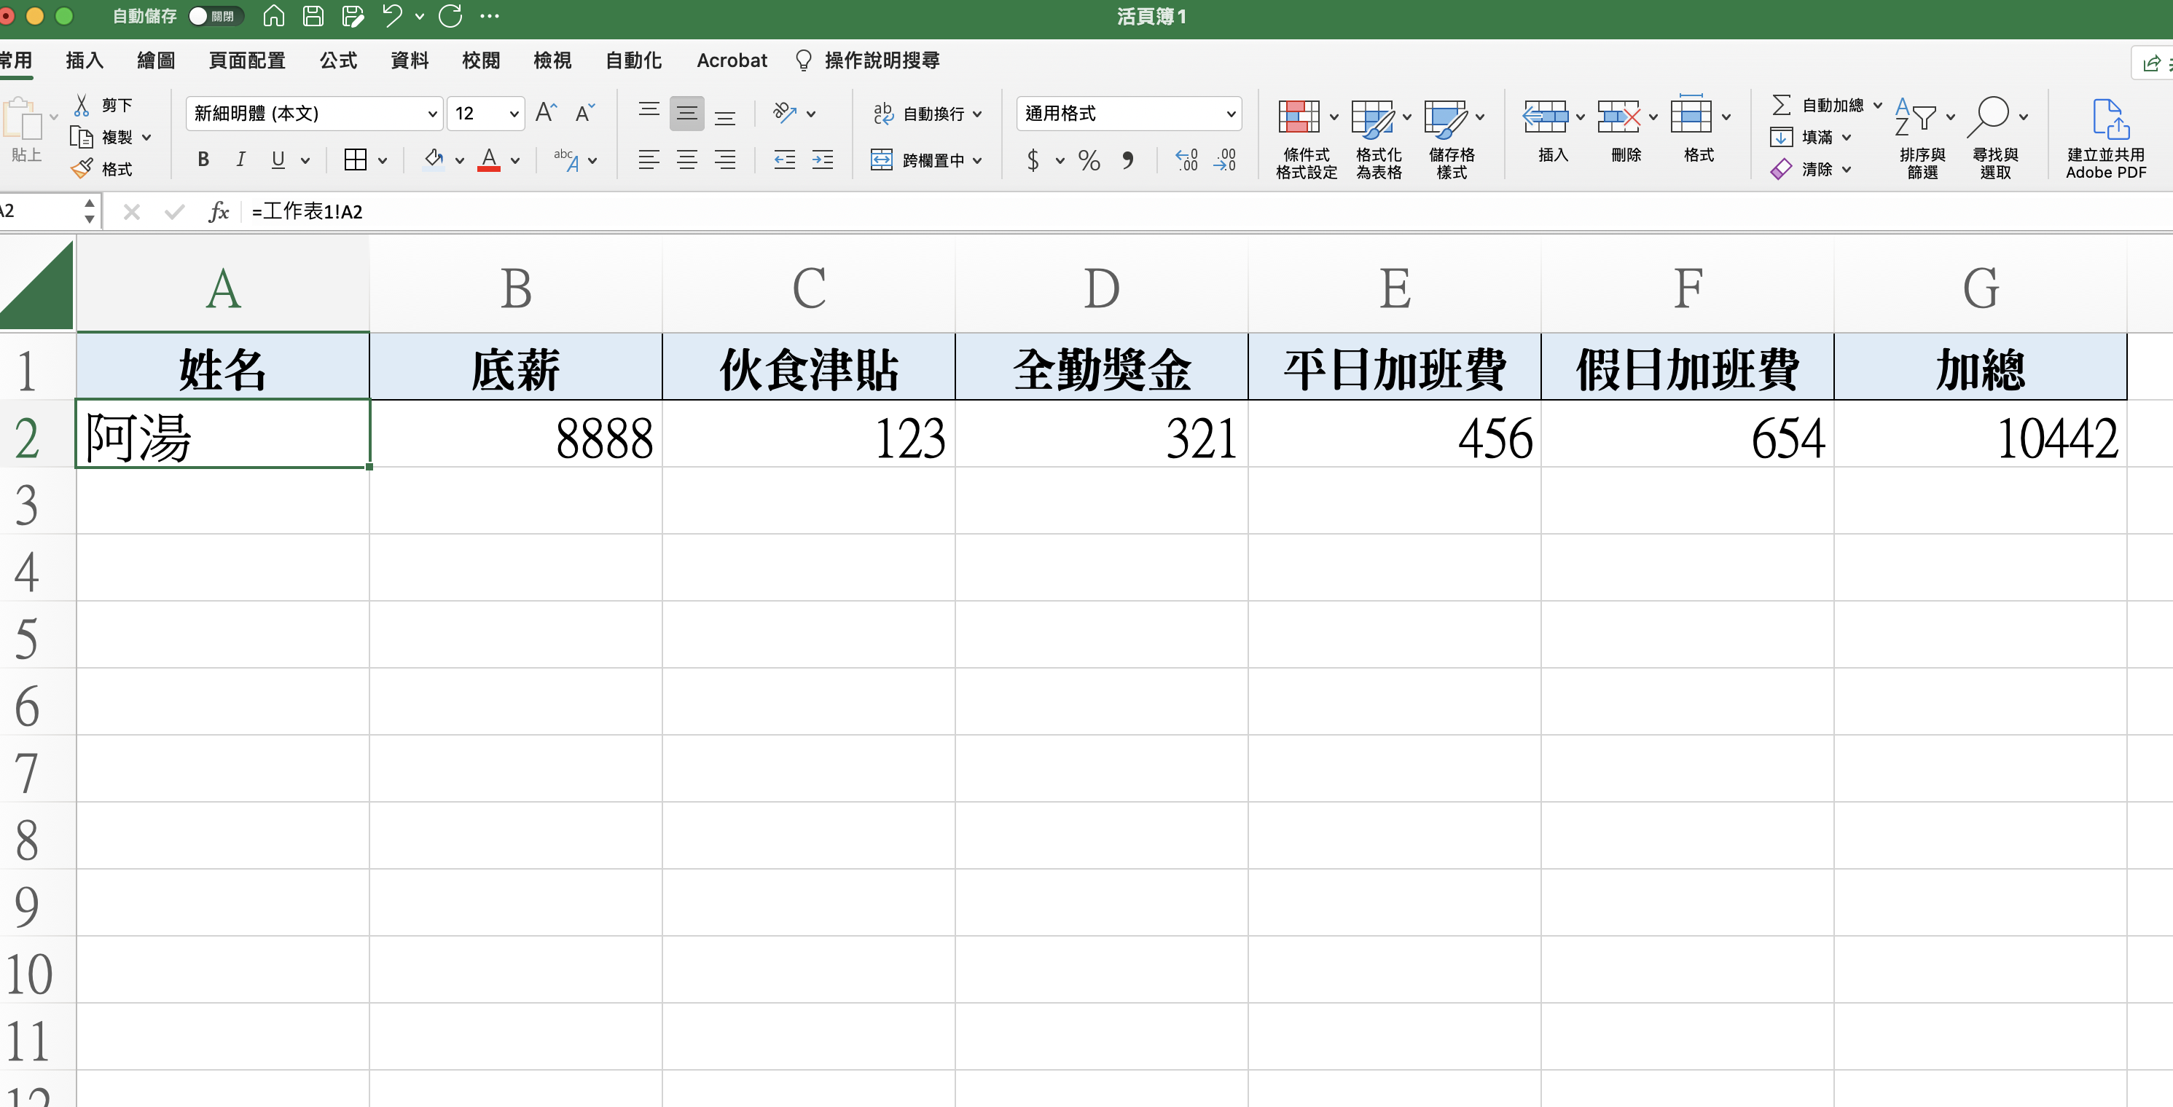Open the font size dropdown
Screen dimensions: 2173x1107
point(513,114)
